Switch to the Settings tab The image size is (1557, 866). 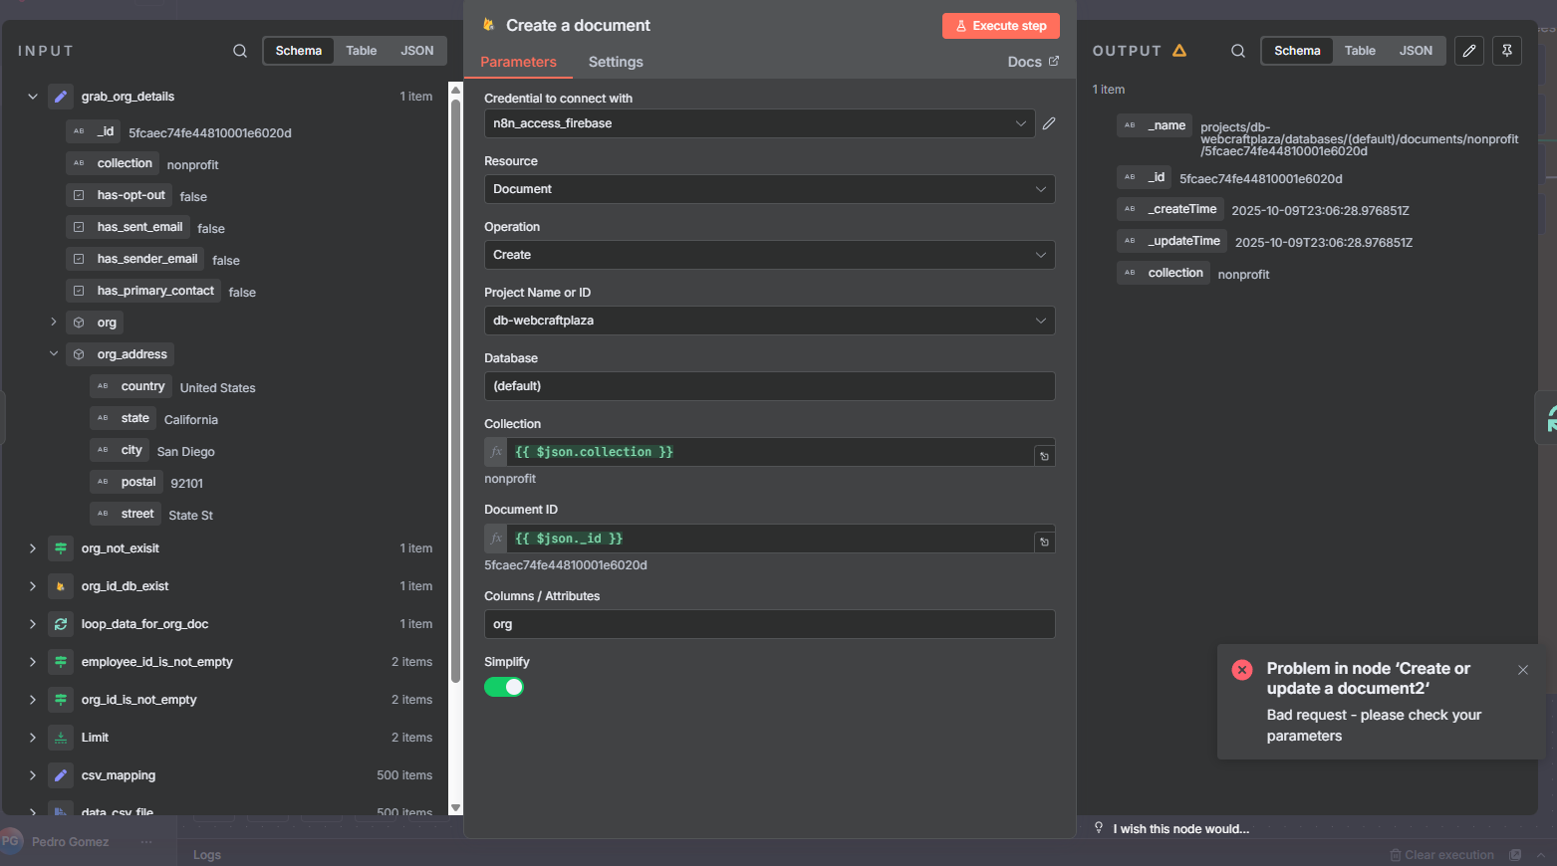(x=616, y=62)
